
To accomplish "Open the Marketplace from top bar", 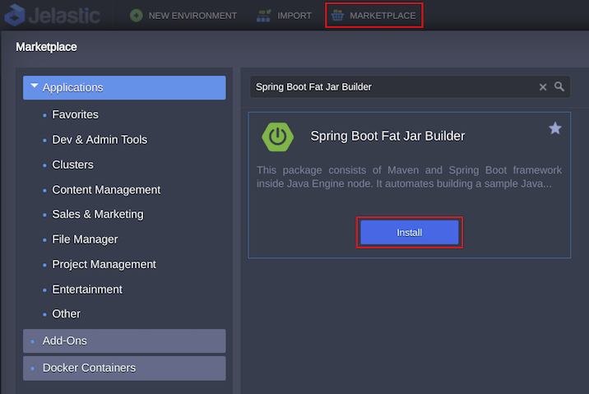I will pyautogui.click(x=374, y=16).
